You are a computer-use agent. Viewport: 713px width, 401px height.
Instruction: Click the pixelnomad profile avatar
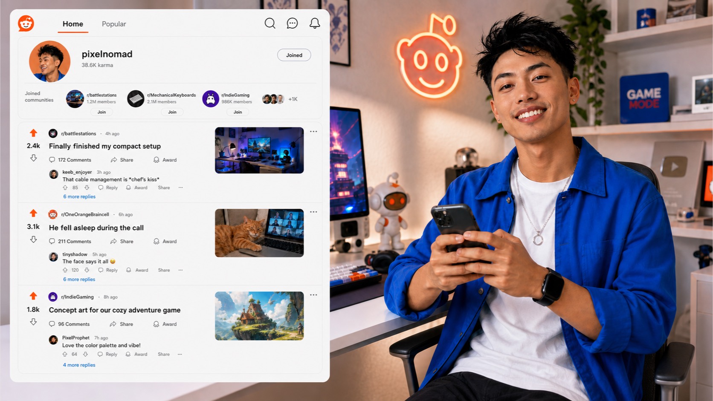tap(49, 61)
